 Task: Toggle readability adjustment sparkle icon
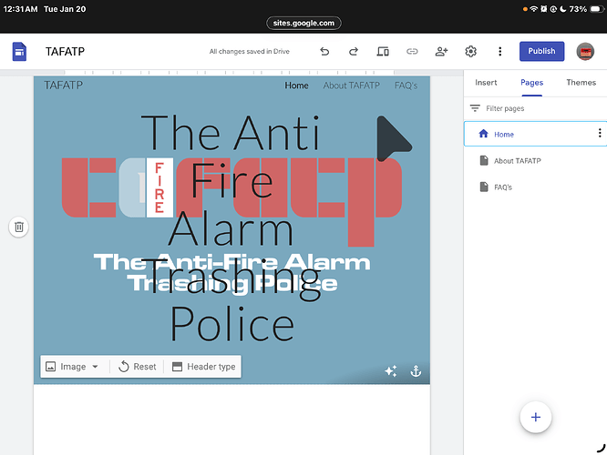click(391, 371)
